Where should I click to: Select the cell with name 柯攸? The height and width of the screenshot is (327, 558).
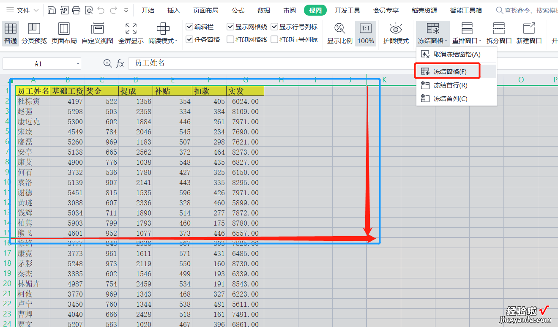click(33, 294)
